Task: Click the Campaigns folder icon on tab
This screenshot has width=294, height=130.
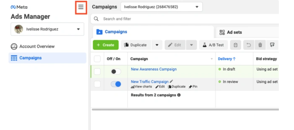Action: pos(99,32)
